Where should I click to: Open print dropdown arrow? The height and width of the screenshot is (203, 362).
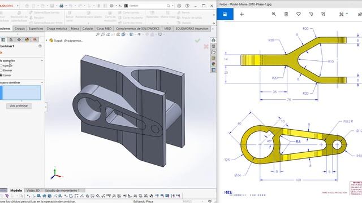coord(66,6)
